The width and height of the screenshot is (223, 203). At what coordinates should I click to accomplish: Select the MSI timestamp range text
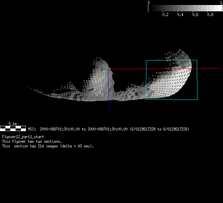109,129
